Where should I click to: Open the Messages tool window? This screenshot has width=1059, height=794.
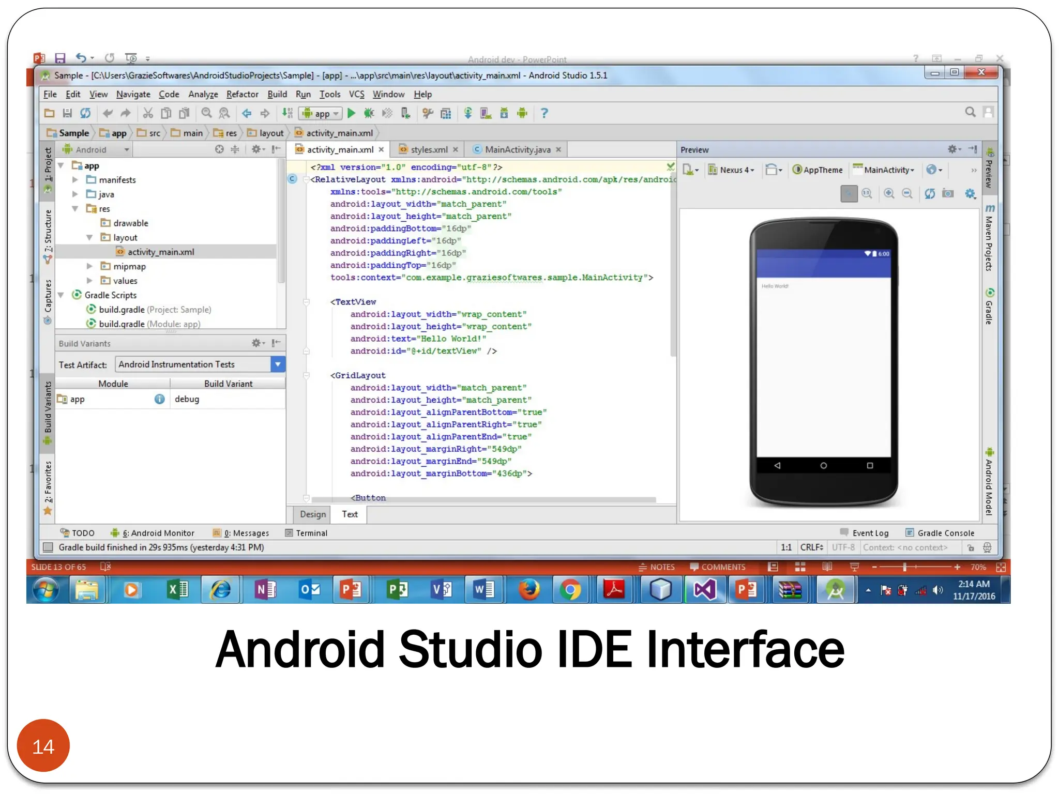[241, 533]
